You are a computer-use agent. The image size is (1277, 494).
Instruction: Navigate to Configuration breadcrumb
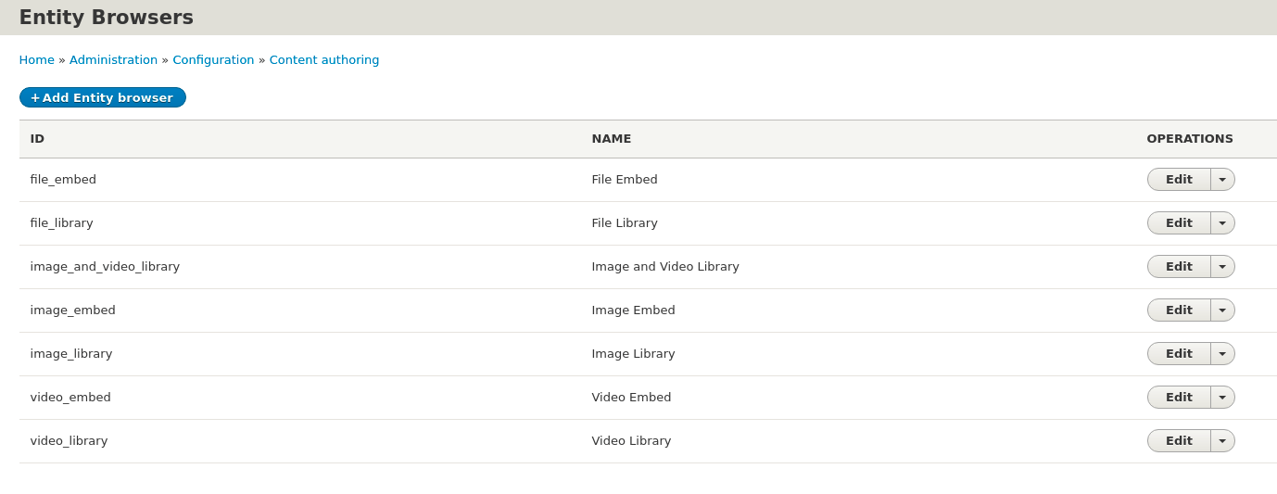(213, 60)
